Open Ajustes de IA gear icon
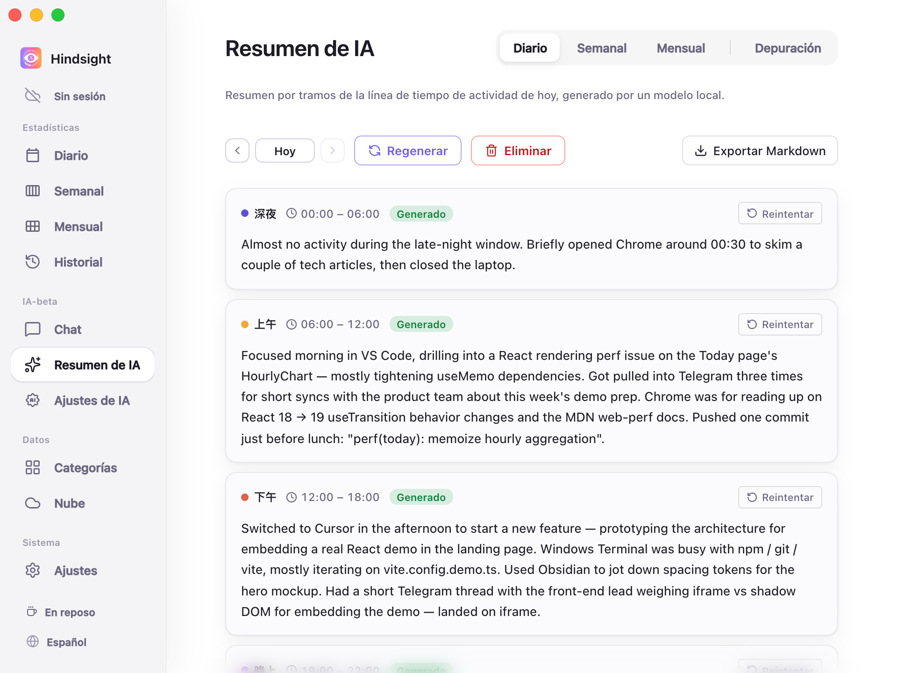897x673 pixels. point(33,400)
